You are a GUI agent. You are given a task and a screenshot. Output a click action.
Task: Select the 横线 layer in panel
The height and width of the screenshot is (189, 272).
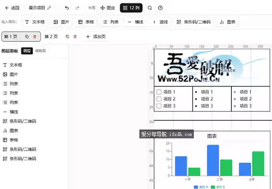[x=34, y=112]
